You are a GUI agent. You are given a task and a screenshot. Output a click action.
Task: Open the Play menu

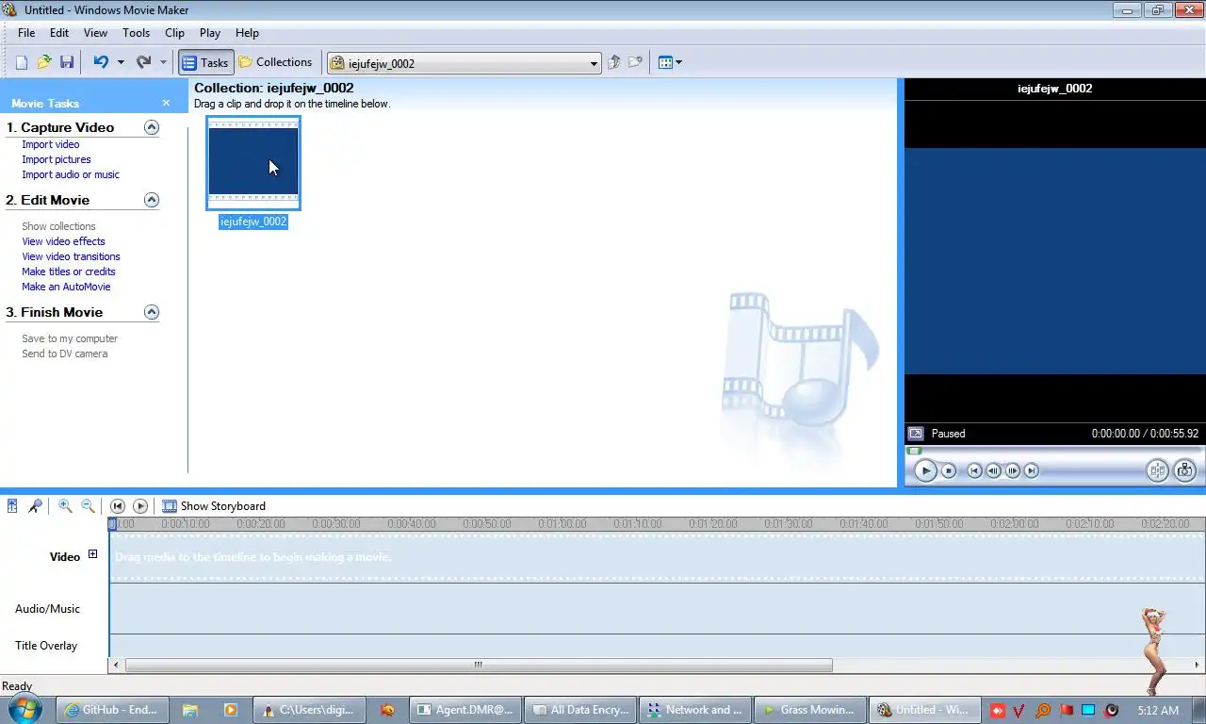[210, 32]
